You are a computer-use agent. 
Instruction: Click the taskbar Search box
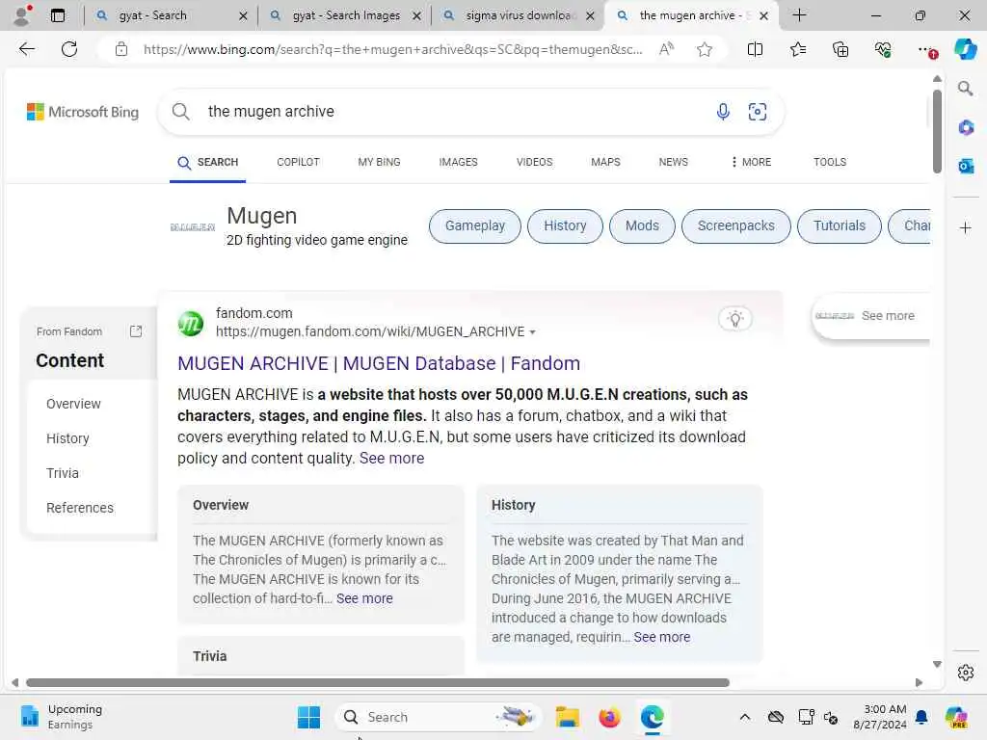pyautogui.click(x=439, y=717)
